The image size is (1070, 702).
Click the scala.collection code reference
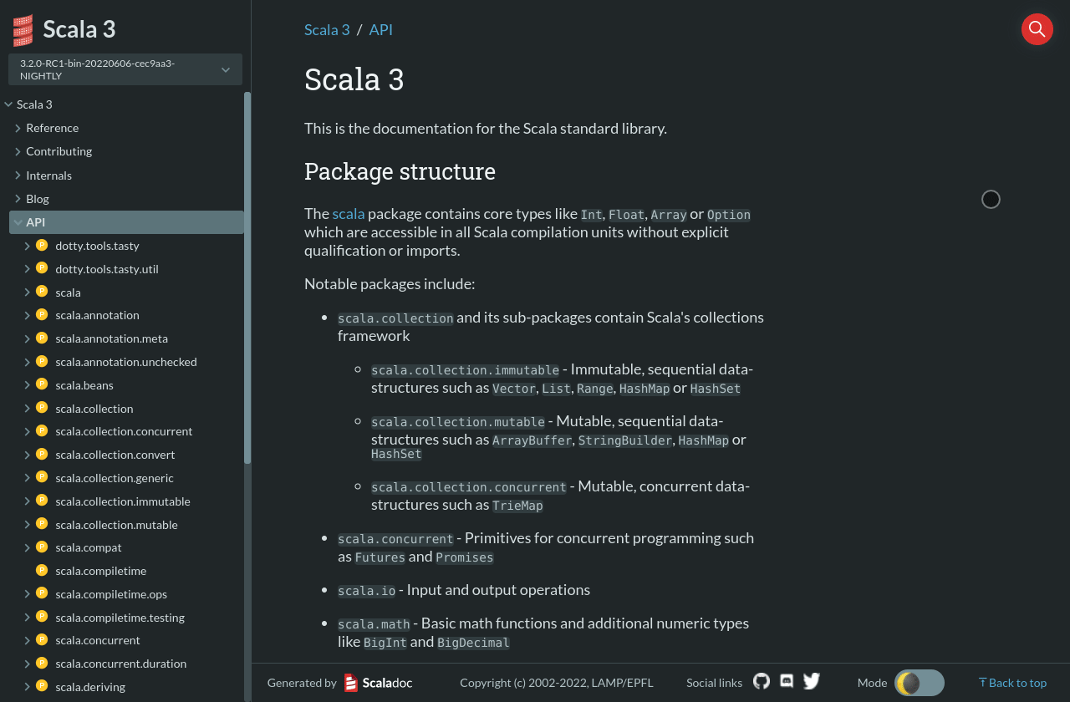pos(395,318)
